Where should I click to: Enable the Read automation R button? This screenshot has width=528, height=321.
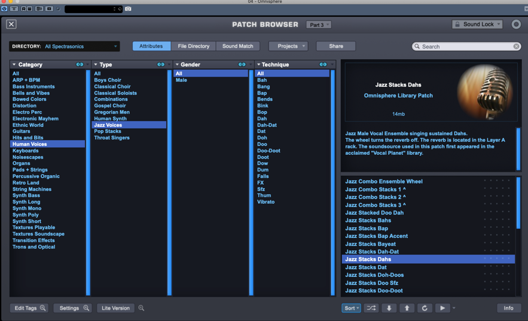23,9
